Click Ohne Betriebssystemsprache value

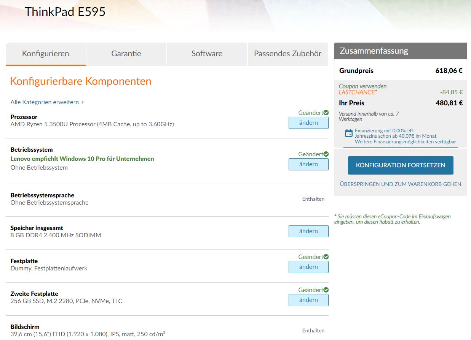click(49, 203)
